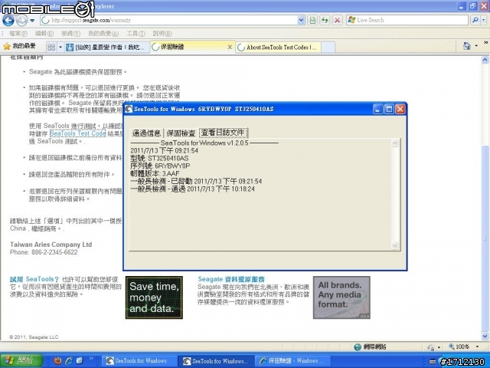
Task: Switch to first SeaTools for Windows taskbar button
Action: (139, 361)
